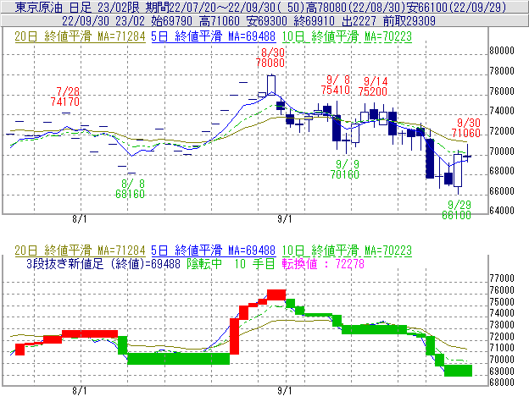Click the high price 高71060 in header
This screenshot has height=402, width=529.
(220, 21)
